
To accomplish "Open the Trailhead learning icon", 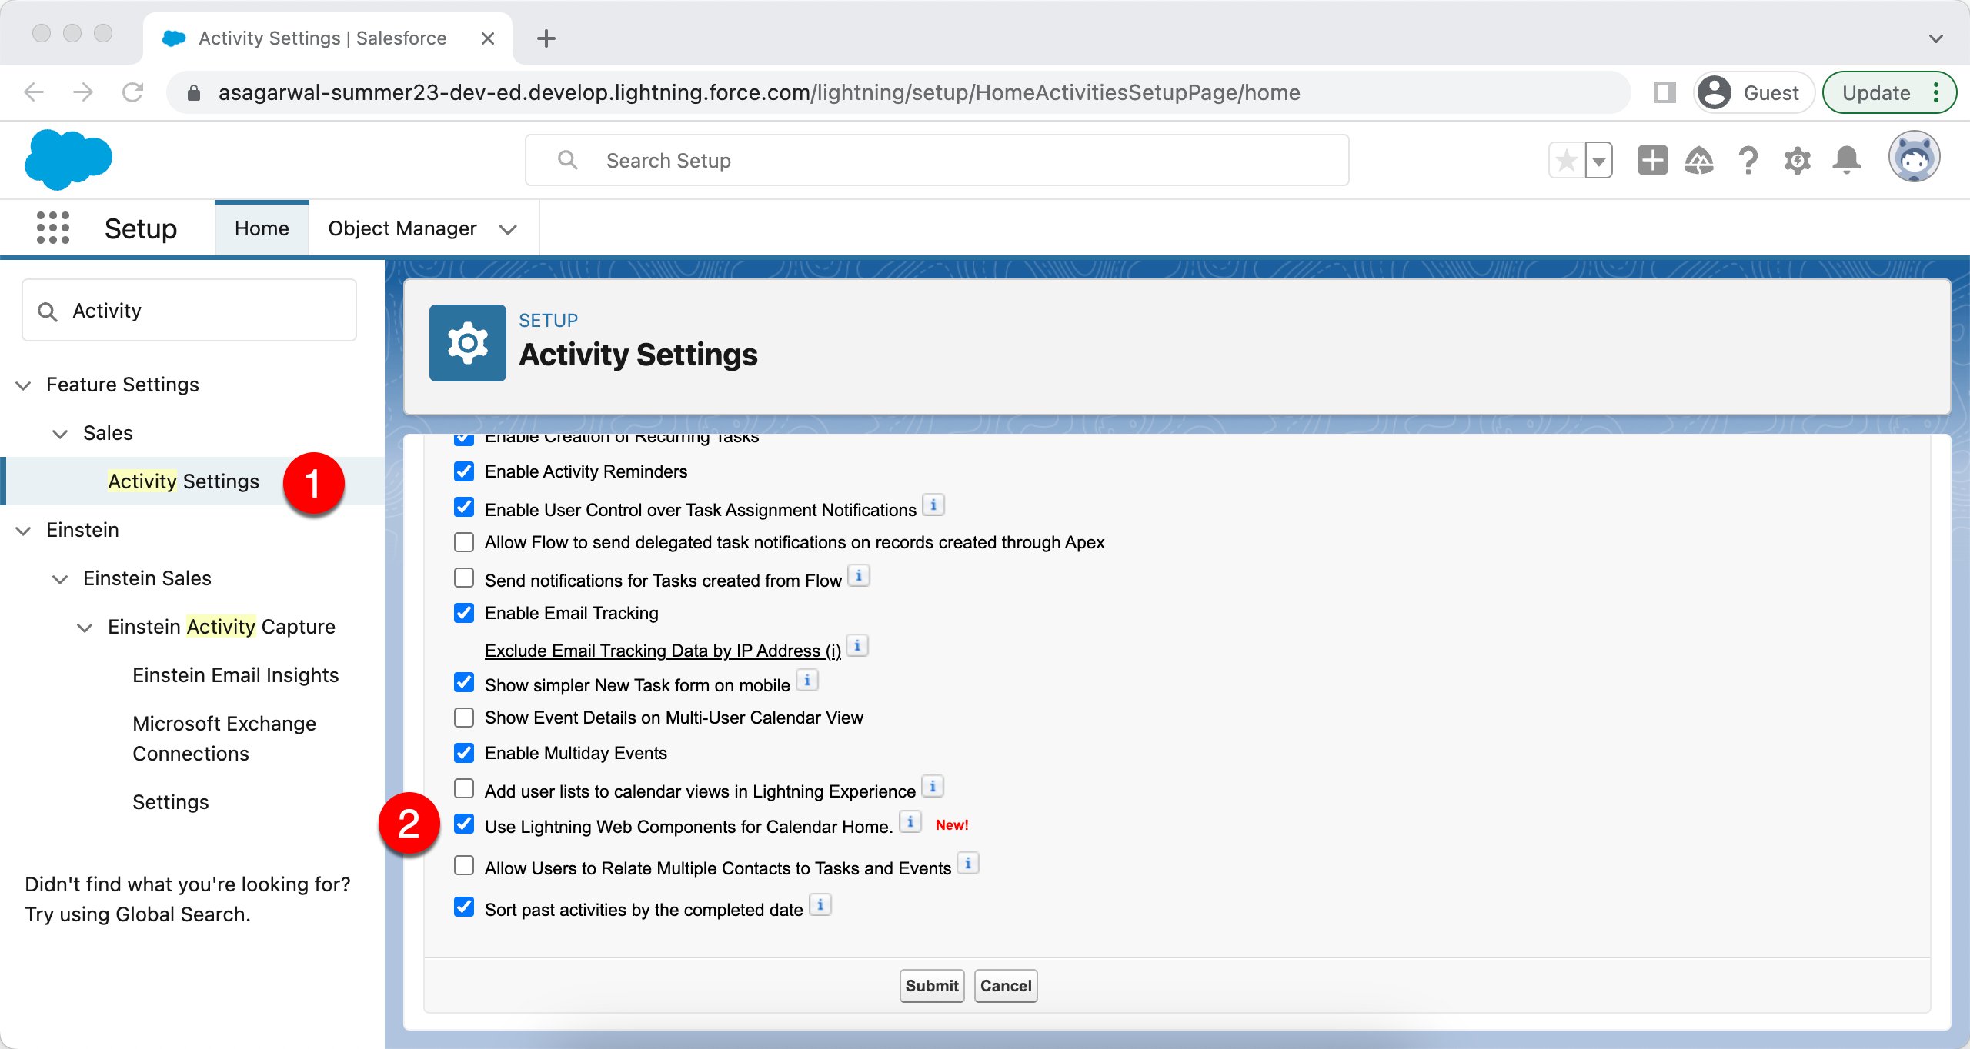I will click(1700, 159).
